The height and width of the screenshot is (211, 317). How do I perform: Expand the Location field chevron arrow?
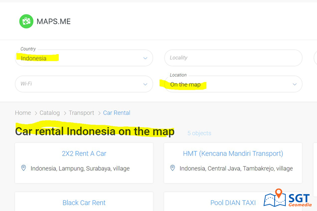pyautogui.click(x=294, y=84)
